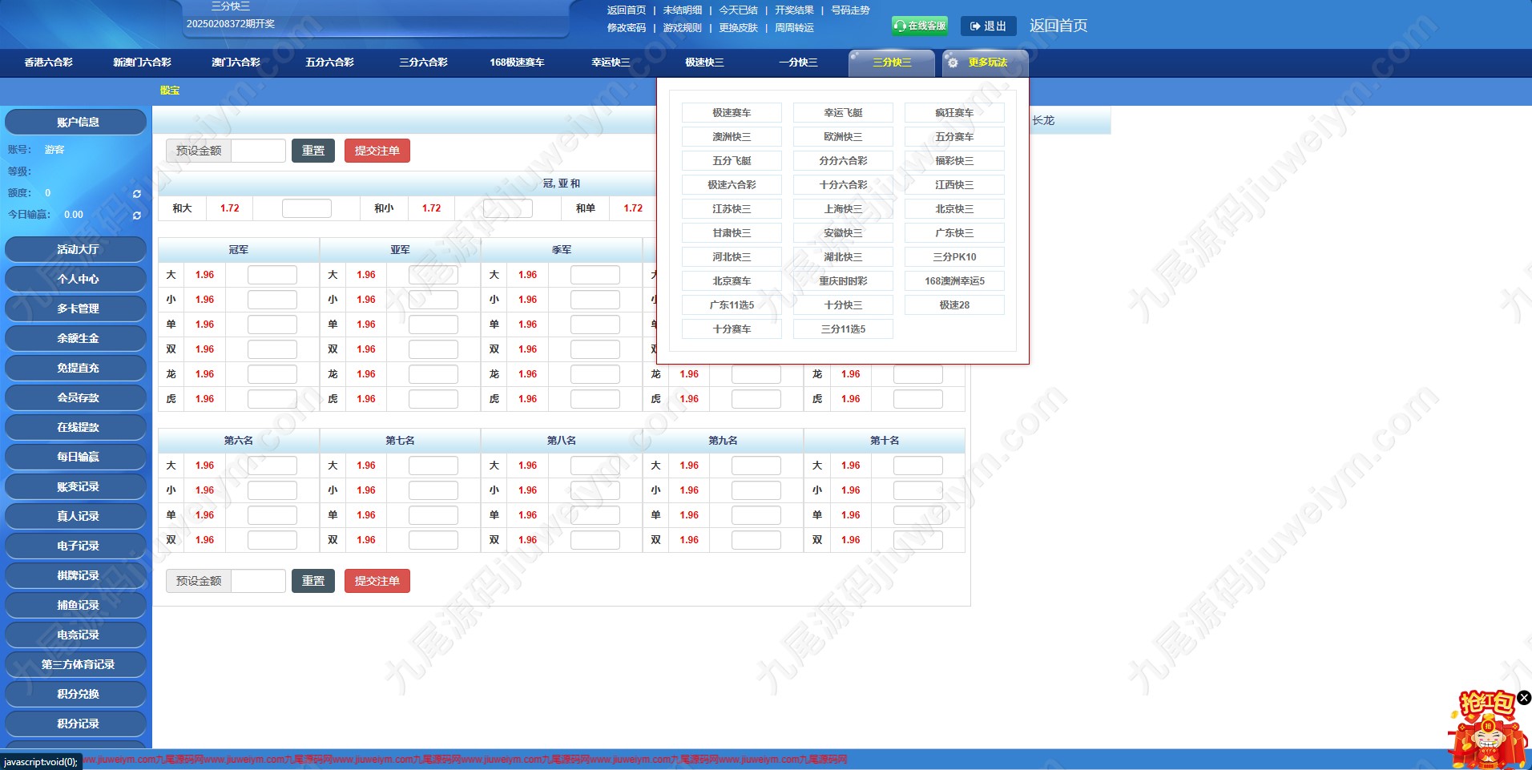Switch to the 三分快三 tab
The height and width of the screenshot is (770, 1532).
[x=892, y=62]
